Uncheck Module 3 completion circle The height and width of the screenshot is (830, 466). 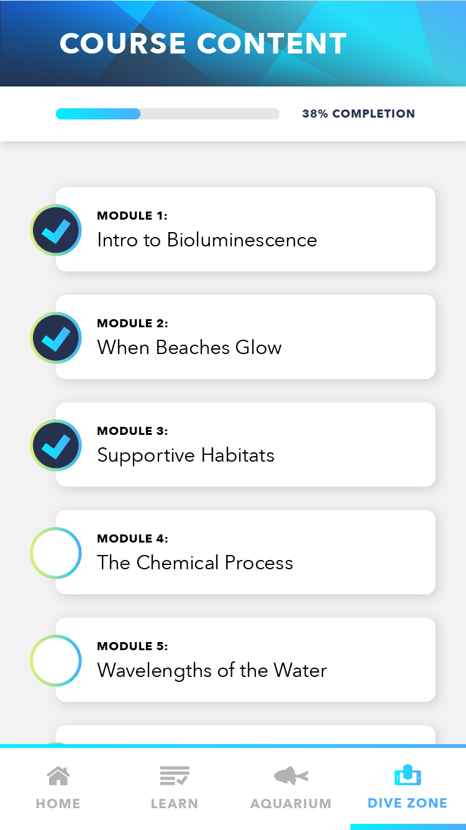pyautogui.click(x=56, y=445)
